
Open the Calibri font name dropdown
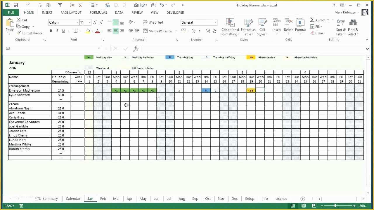click(77, 22)
